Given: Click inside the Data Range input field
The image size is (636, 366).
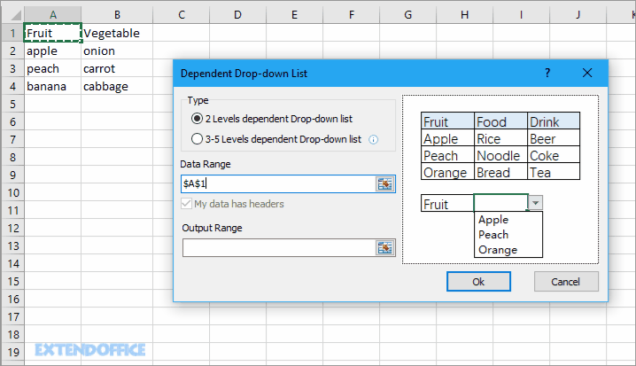Looking at the screenshot, I should tap(276, 183).
